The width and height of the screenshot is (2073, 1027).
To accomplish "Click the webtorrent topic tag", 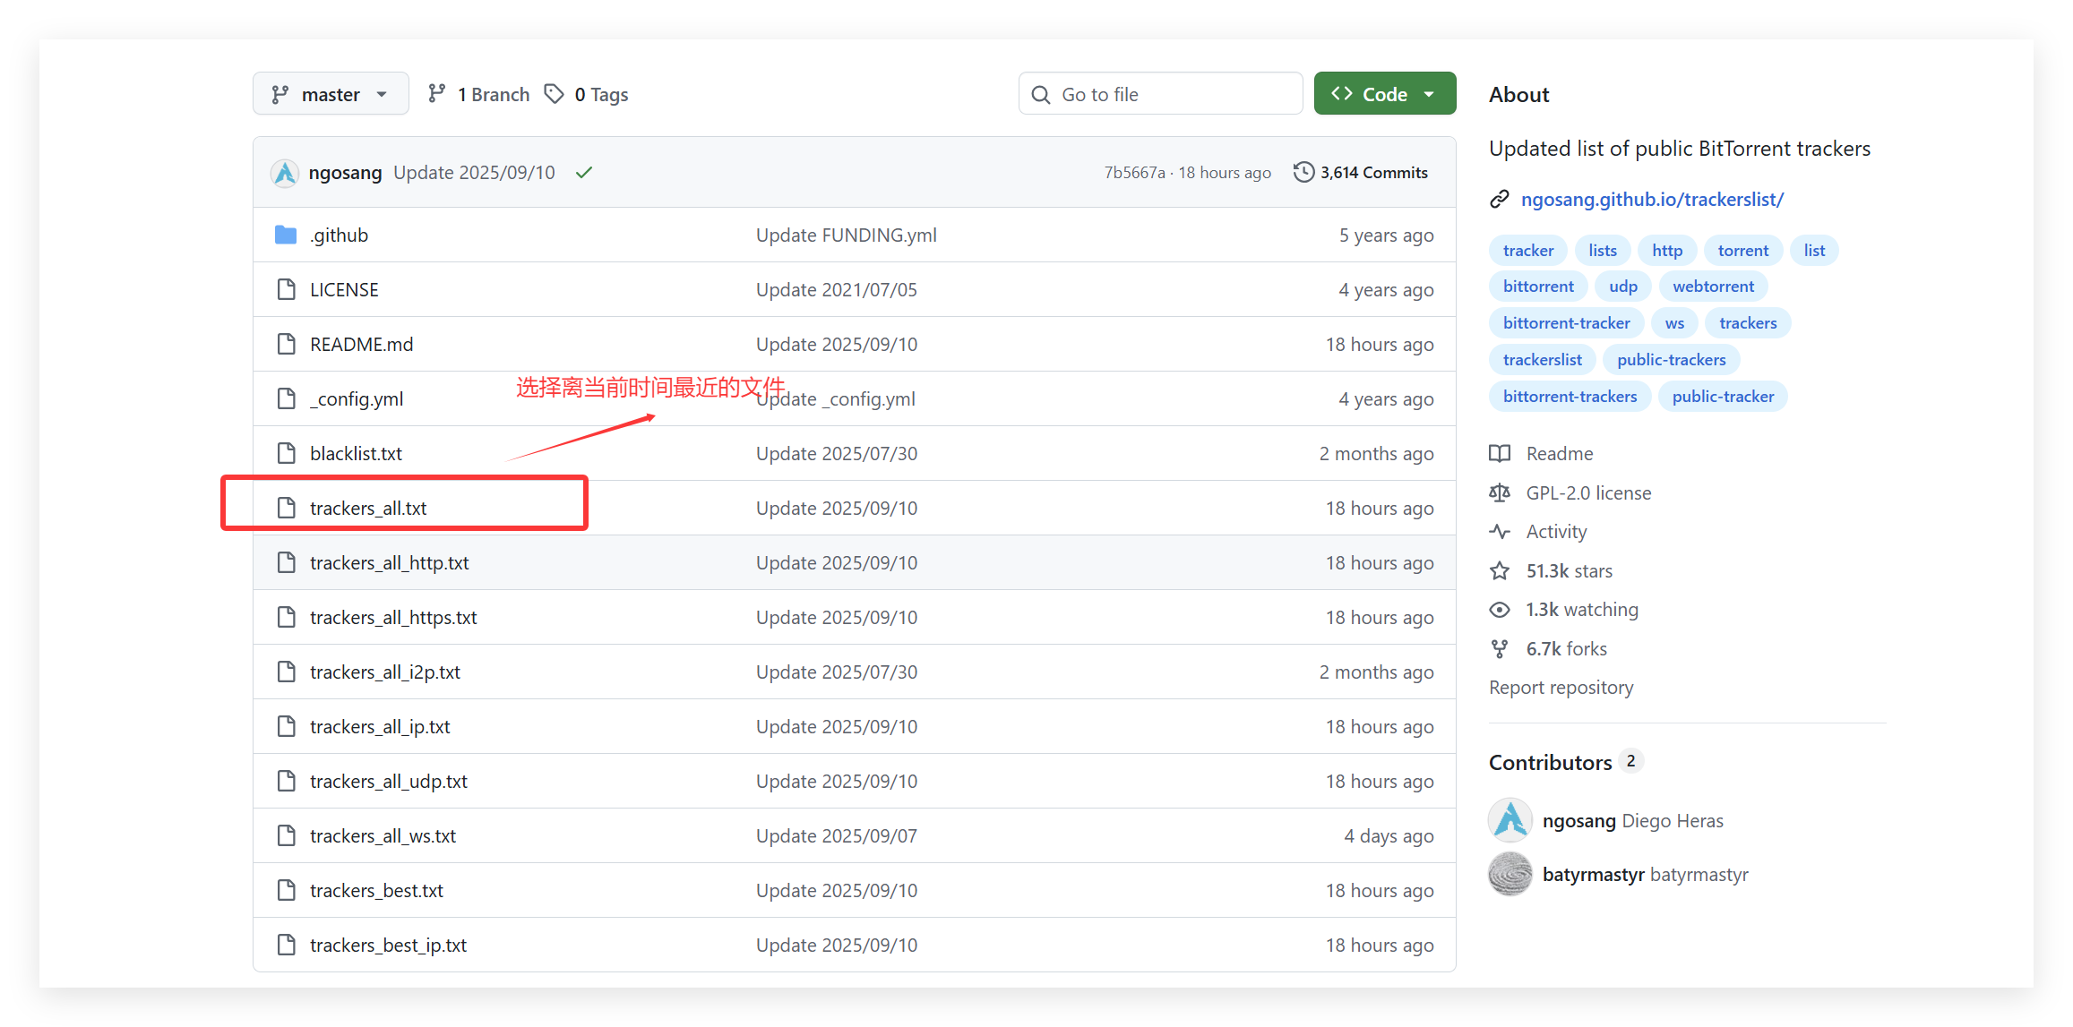I will (1713, 287).
